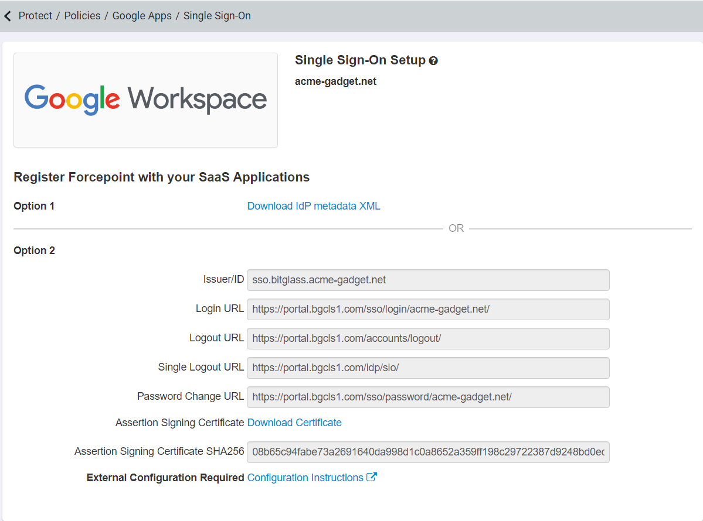703x521 pixels.
Task: Click the Issuer/ID field
Action: coord(428,280)
